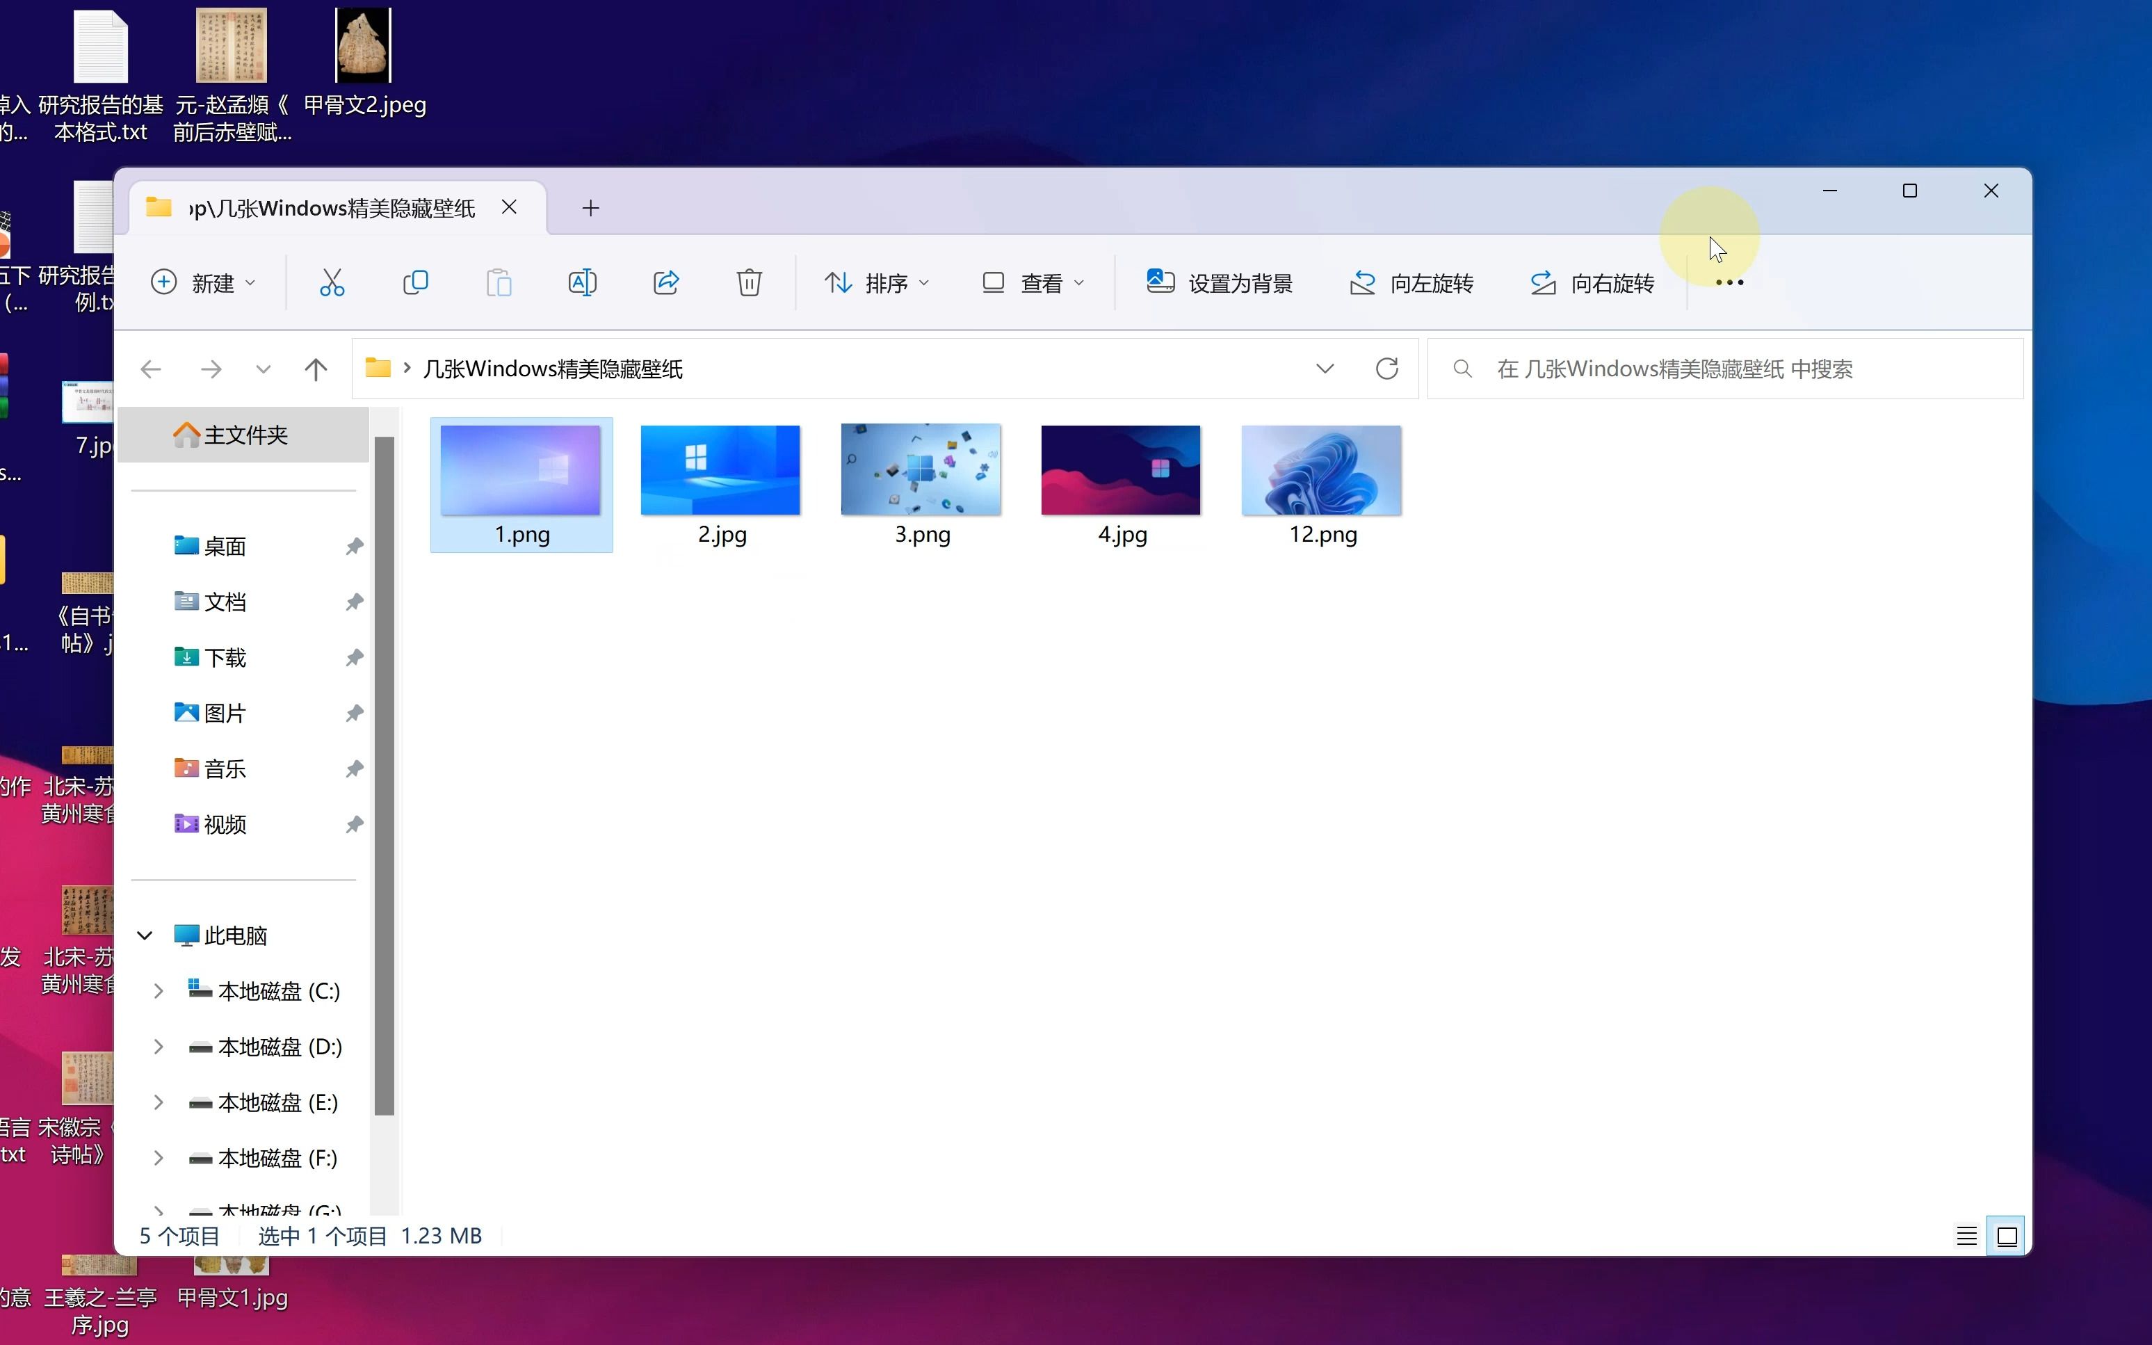Click the Paste clipboard icon
This screenshot has width=2152, height=1345.
point(499,283)
